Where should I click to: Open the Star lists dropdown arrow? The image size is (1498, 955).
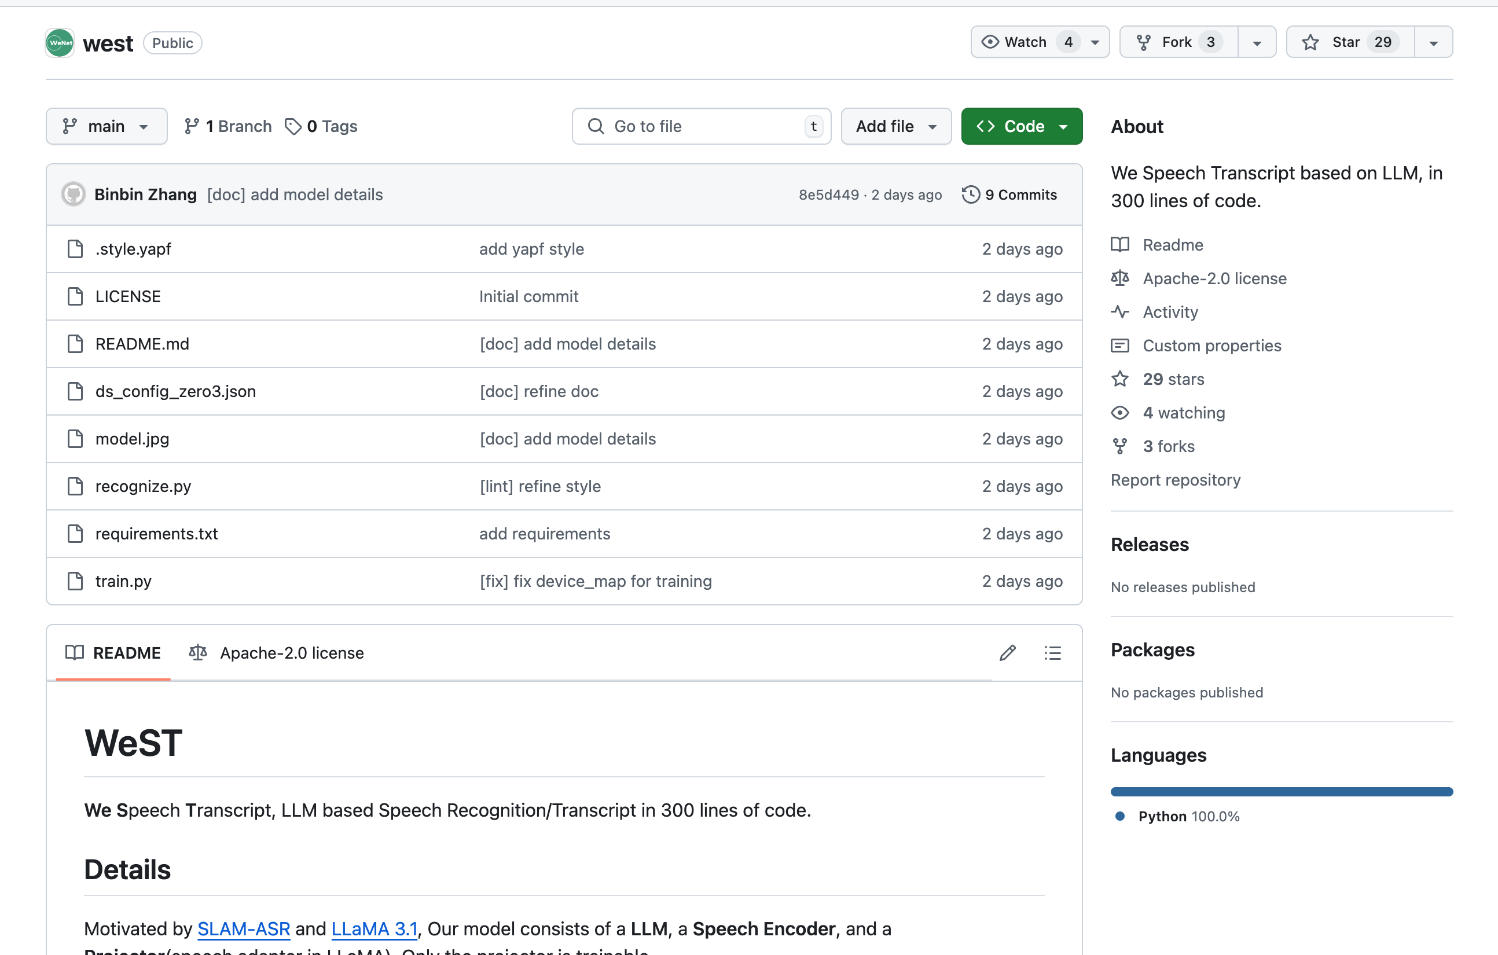[1434, 42]
